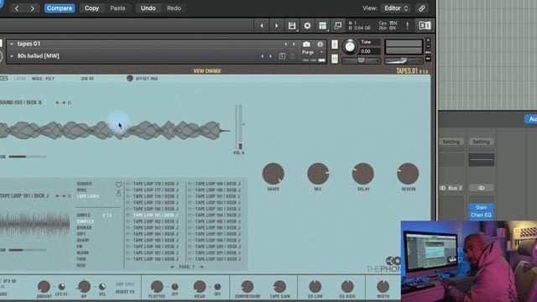537x302 pixels.
Task: Go to previous plugin preset arrow
Action: click(x=17, y=8)
